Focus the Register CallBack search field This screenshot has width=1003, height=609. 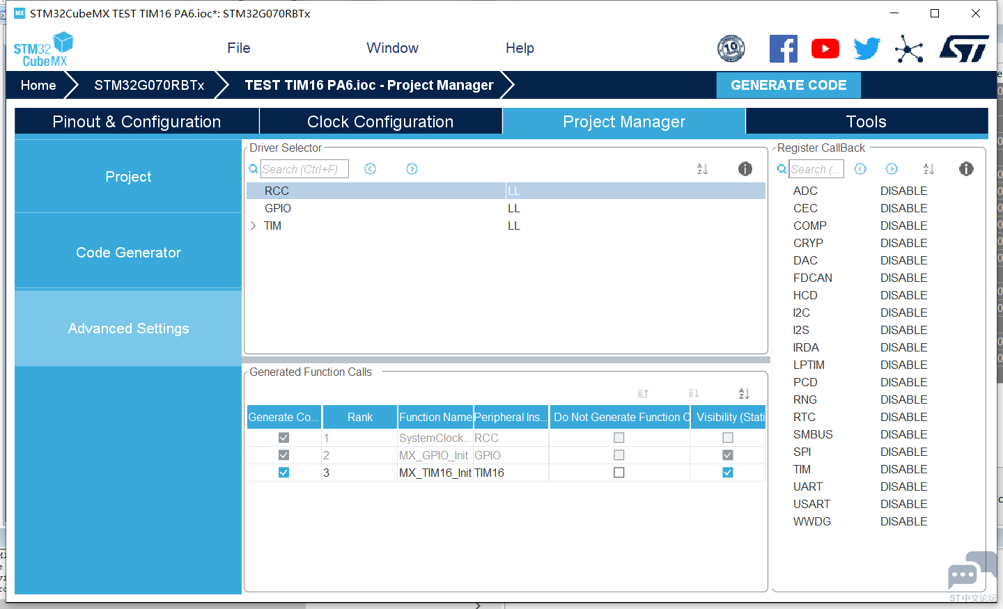pos(816,169)
